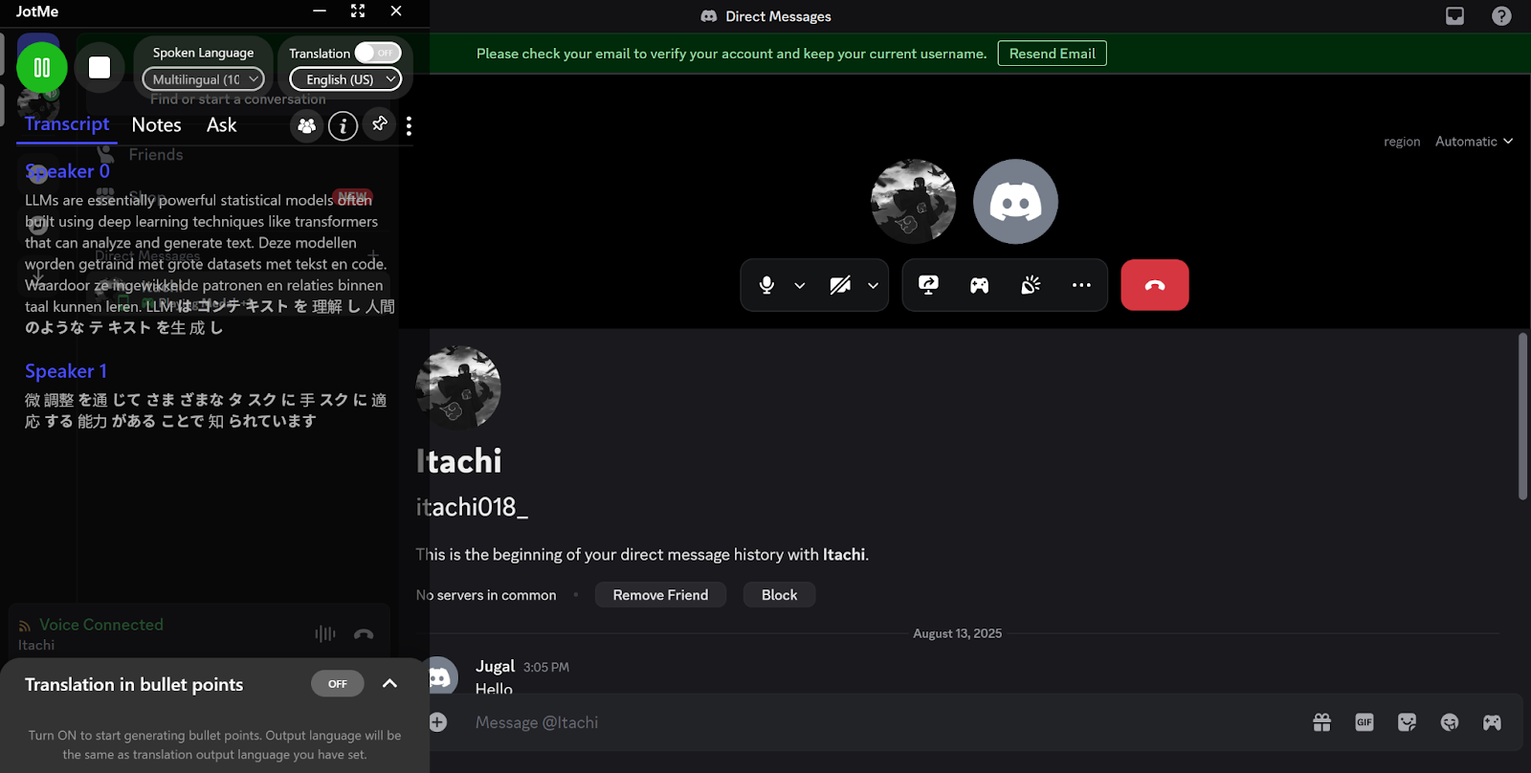Screen dimensions: 1531x773
Task: Click the Voice Connected status text
Action: (x=101, y=625)
